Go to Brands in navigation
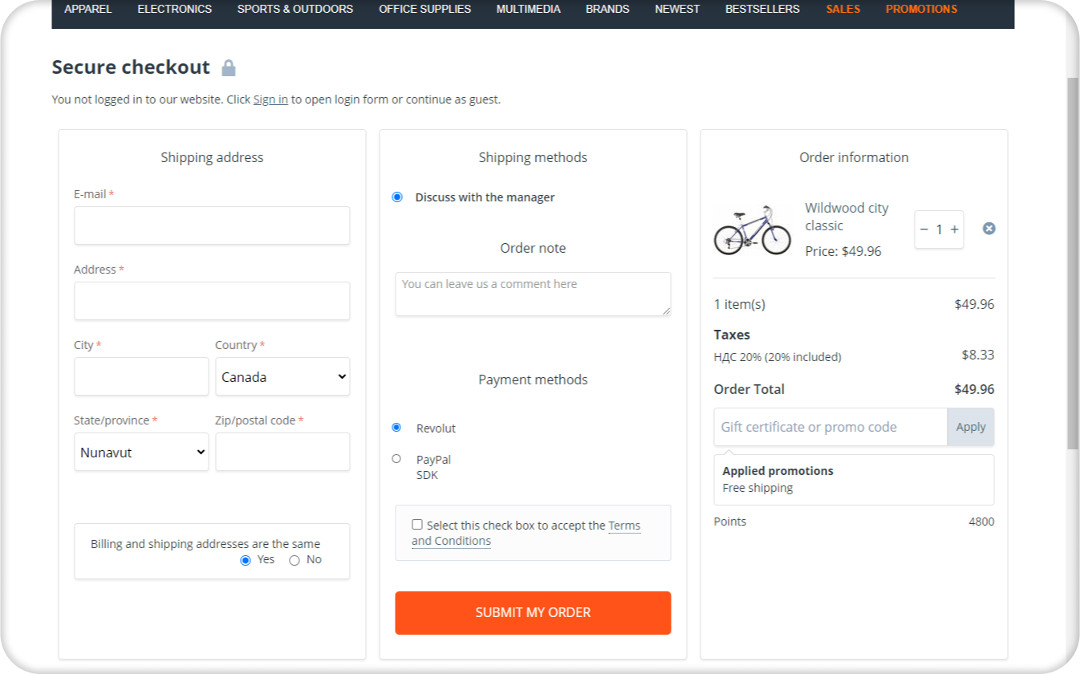1080x674 pixels. point(607,10)
